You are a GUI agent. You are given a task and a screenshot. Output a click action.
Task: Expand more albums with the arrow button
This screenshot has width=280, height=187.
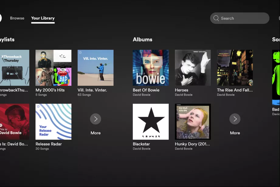coord(235,119)
